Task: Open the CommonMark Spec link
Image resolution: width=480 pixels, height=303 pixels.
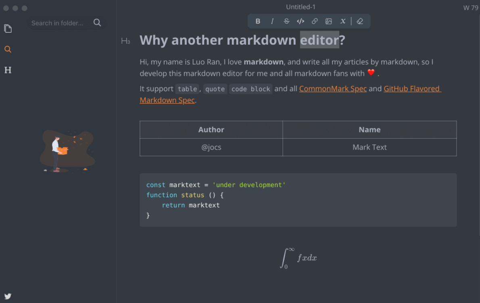Action: click(x=333, y=89)
